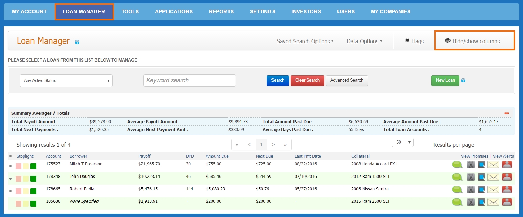Open the Any Active Status dropdown
This screenshot has height=217, width=523.
66,81
